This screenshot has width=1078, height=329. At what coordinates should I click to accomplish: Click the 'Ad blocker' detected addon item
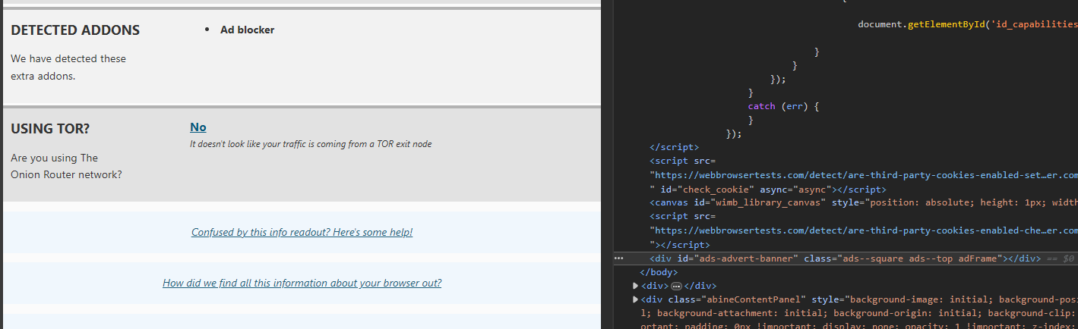tap(247, 30)
